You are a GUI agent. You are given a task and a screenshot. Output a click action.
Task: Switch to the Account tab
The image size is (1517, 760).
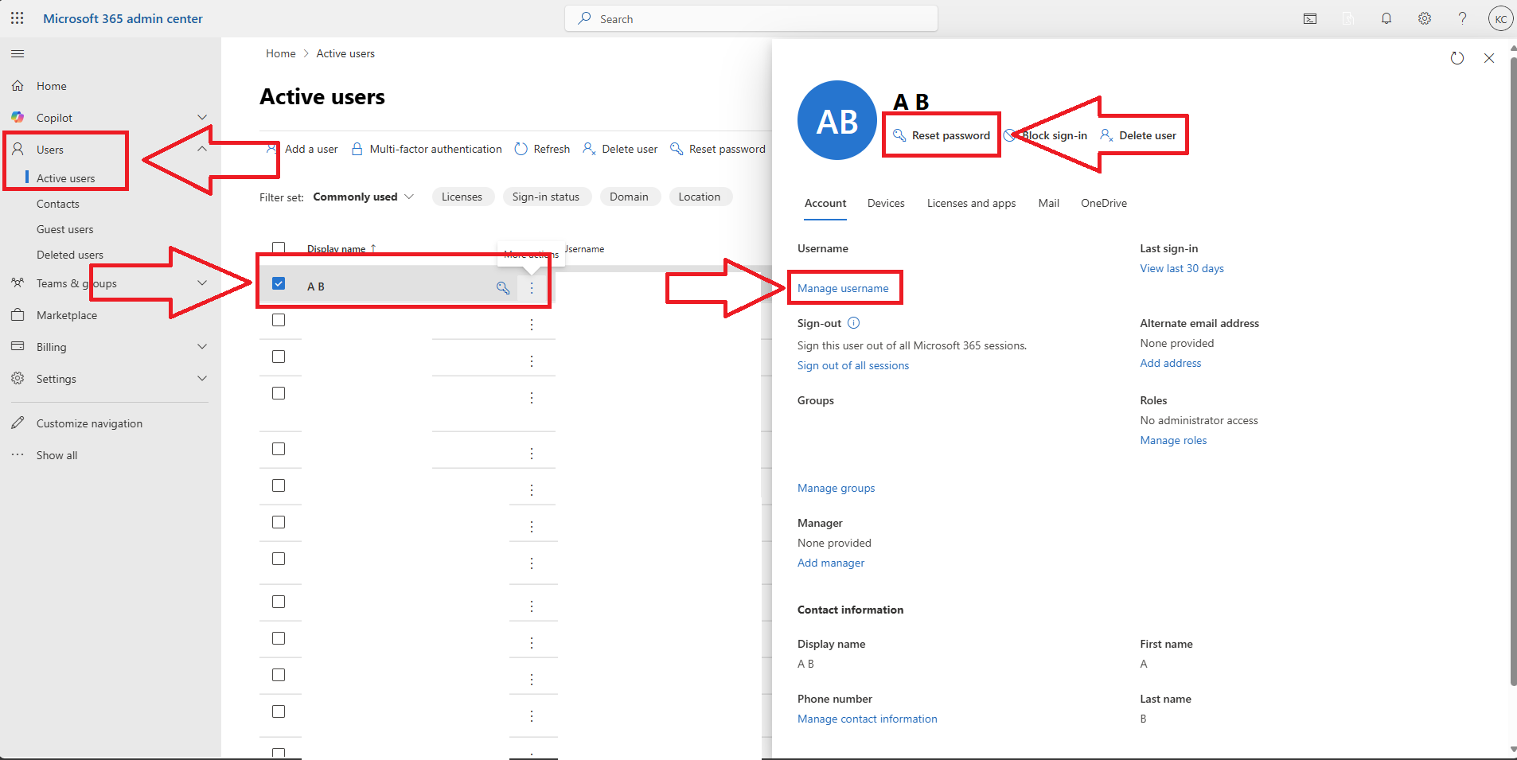click(825, 204)
